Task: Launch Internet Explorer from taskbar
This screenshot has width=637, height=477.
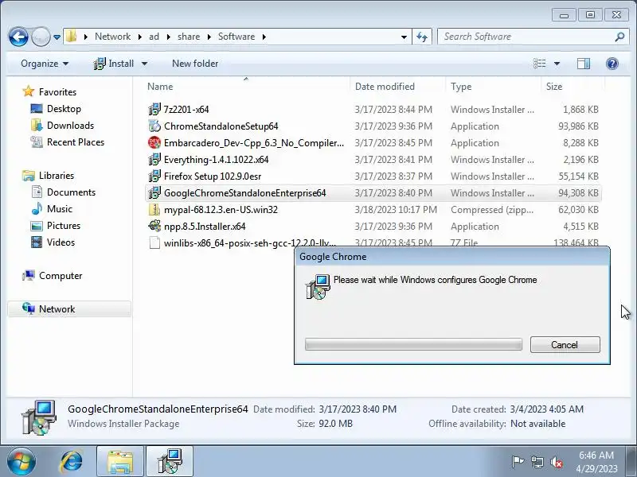Action: pyautogui.click(x=72, y=462)
